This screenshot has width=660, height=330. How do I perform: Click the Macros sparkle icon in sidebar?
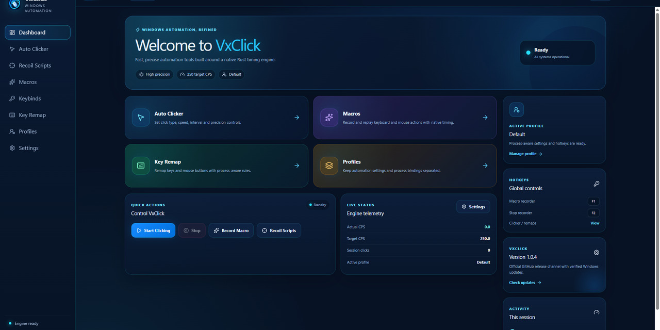[x=12, y=82]
